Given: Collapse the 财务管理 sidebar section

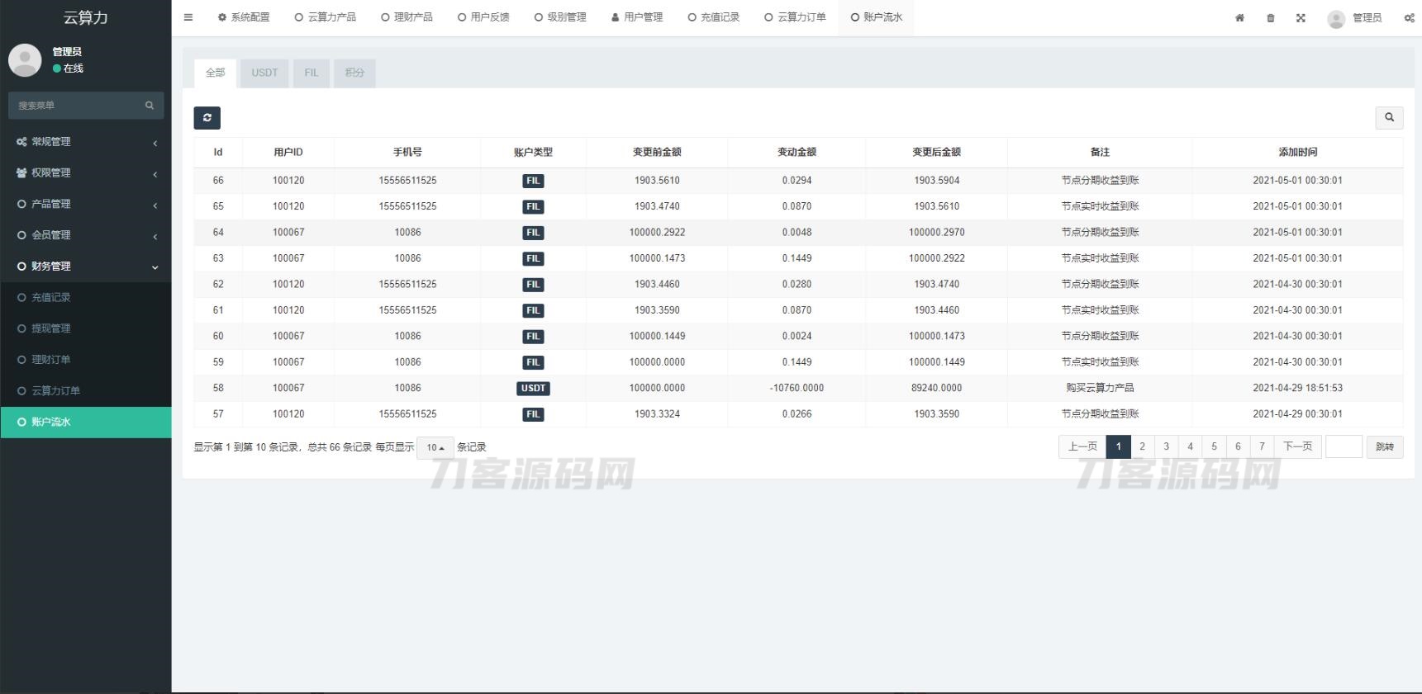Looking at the screenshot, I should click(x=86, y=267).
